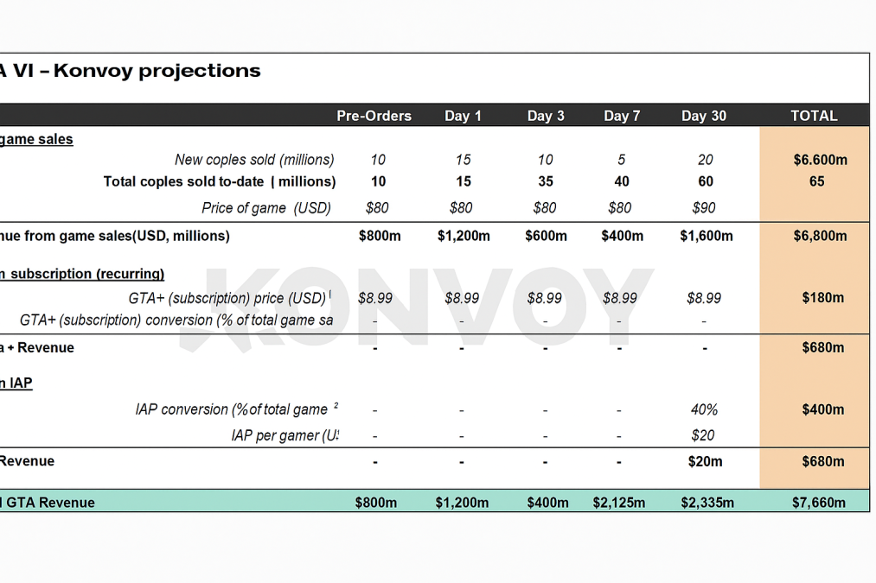Click the TOTAL column header

pos(814,116)
